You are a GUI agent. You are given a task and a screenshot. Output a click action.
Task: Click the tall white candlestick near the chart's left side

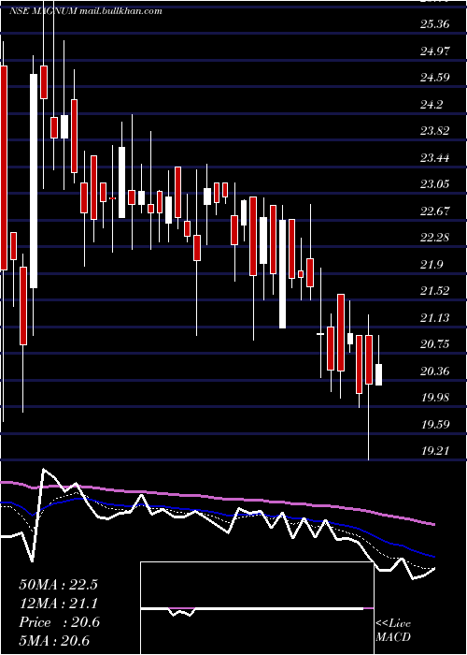click(x=34, y=181)
